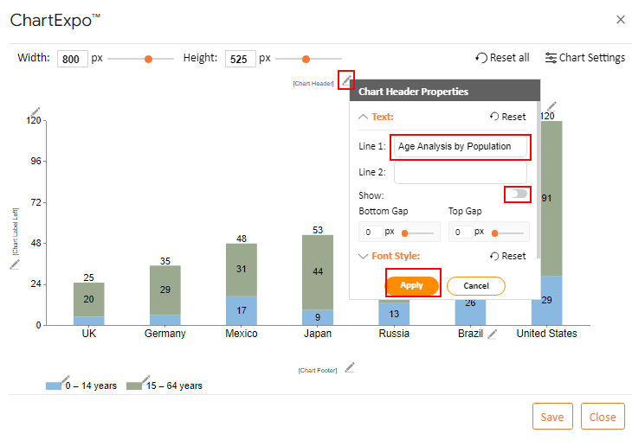Click the Japan bar's green segment labeled 44
The height and width of the screenshot is (446, 632).
click(x=318, y=272)
